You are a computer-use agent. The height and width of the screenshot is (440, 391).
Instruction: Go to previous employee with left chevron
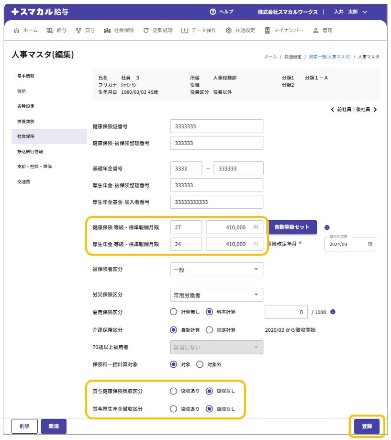pyautogui.click(x=333, y=110)
